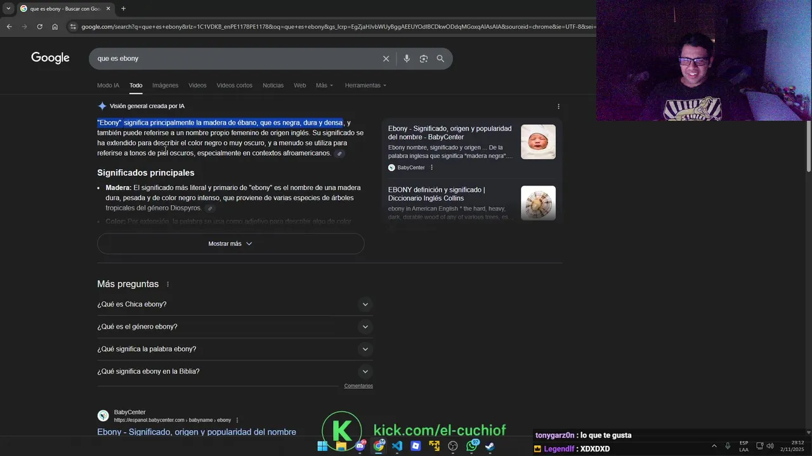The height and width of the screenshot is (456, 812).
Task: Open the 'Más' search filter dropdown
Action: point(324,85)
